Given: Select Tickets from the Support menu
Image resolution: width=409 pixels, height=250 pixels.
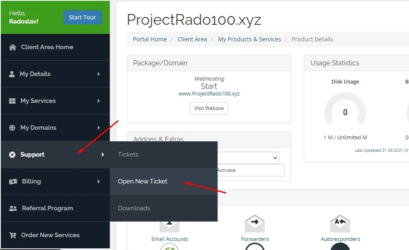Looking at the screenshot, I should pos(128,154).
